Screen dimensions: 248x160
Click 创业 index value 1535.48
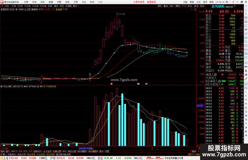108,158
